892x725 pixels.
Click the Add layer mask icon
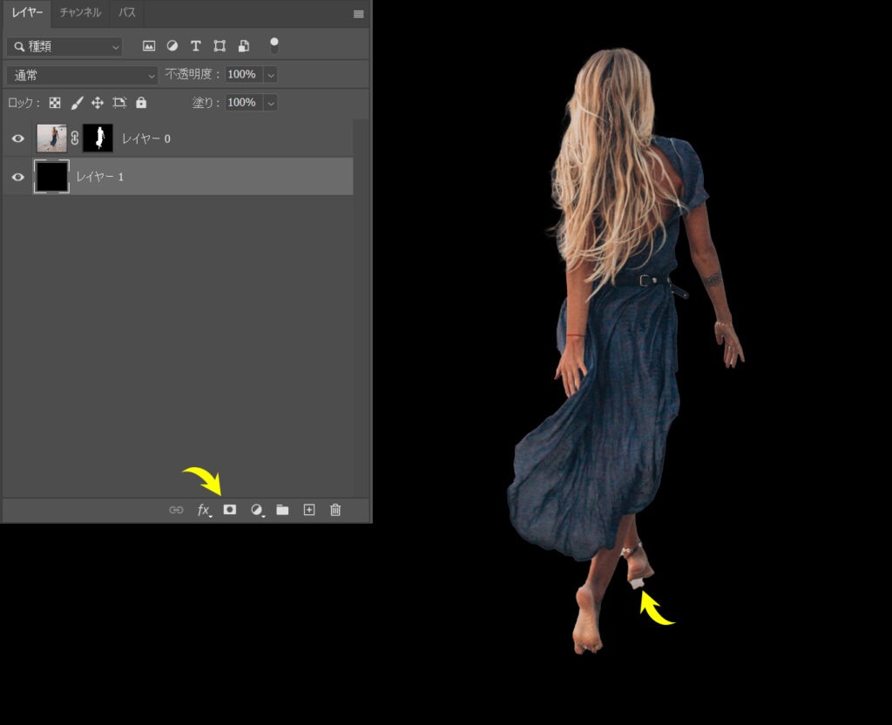click(230, 509)
